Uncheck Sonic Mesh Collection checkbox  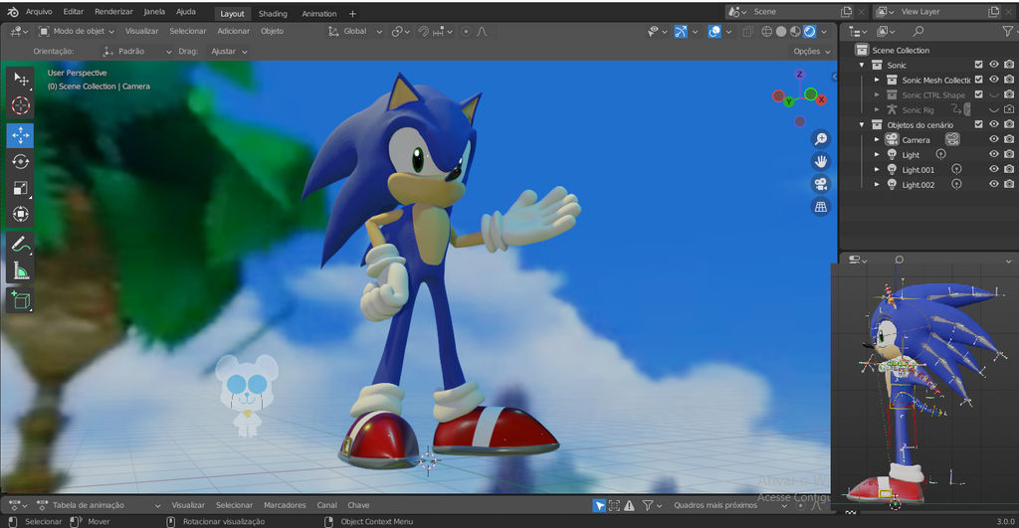click(x=979, y=80)
